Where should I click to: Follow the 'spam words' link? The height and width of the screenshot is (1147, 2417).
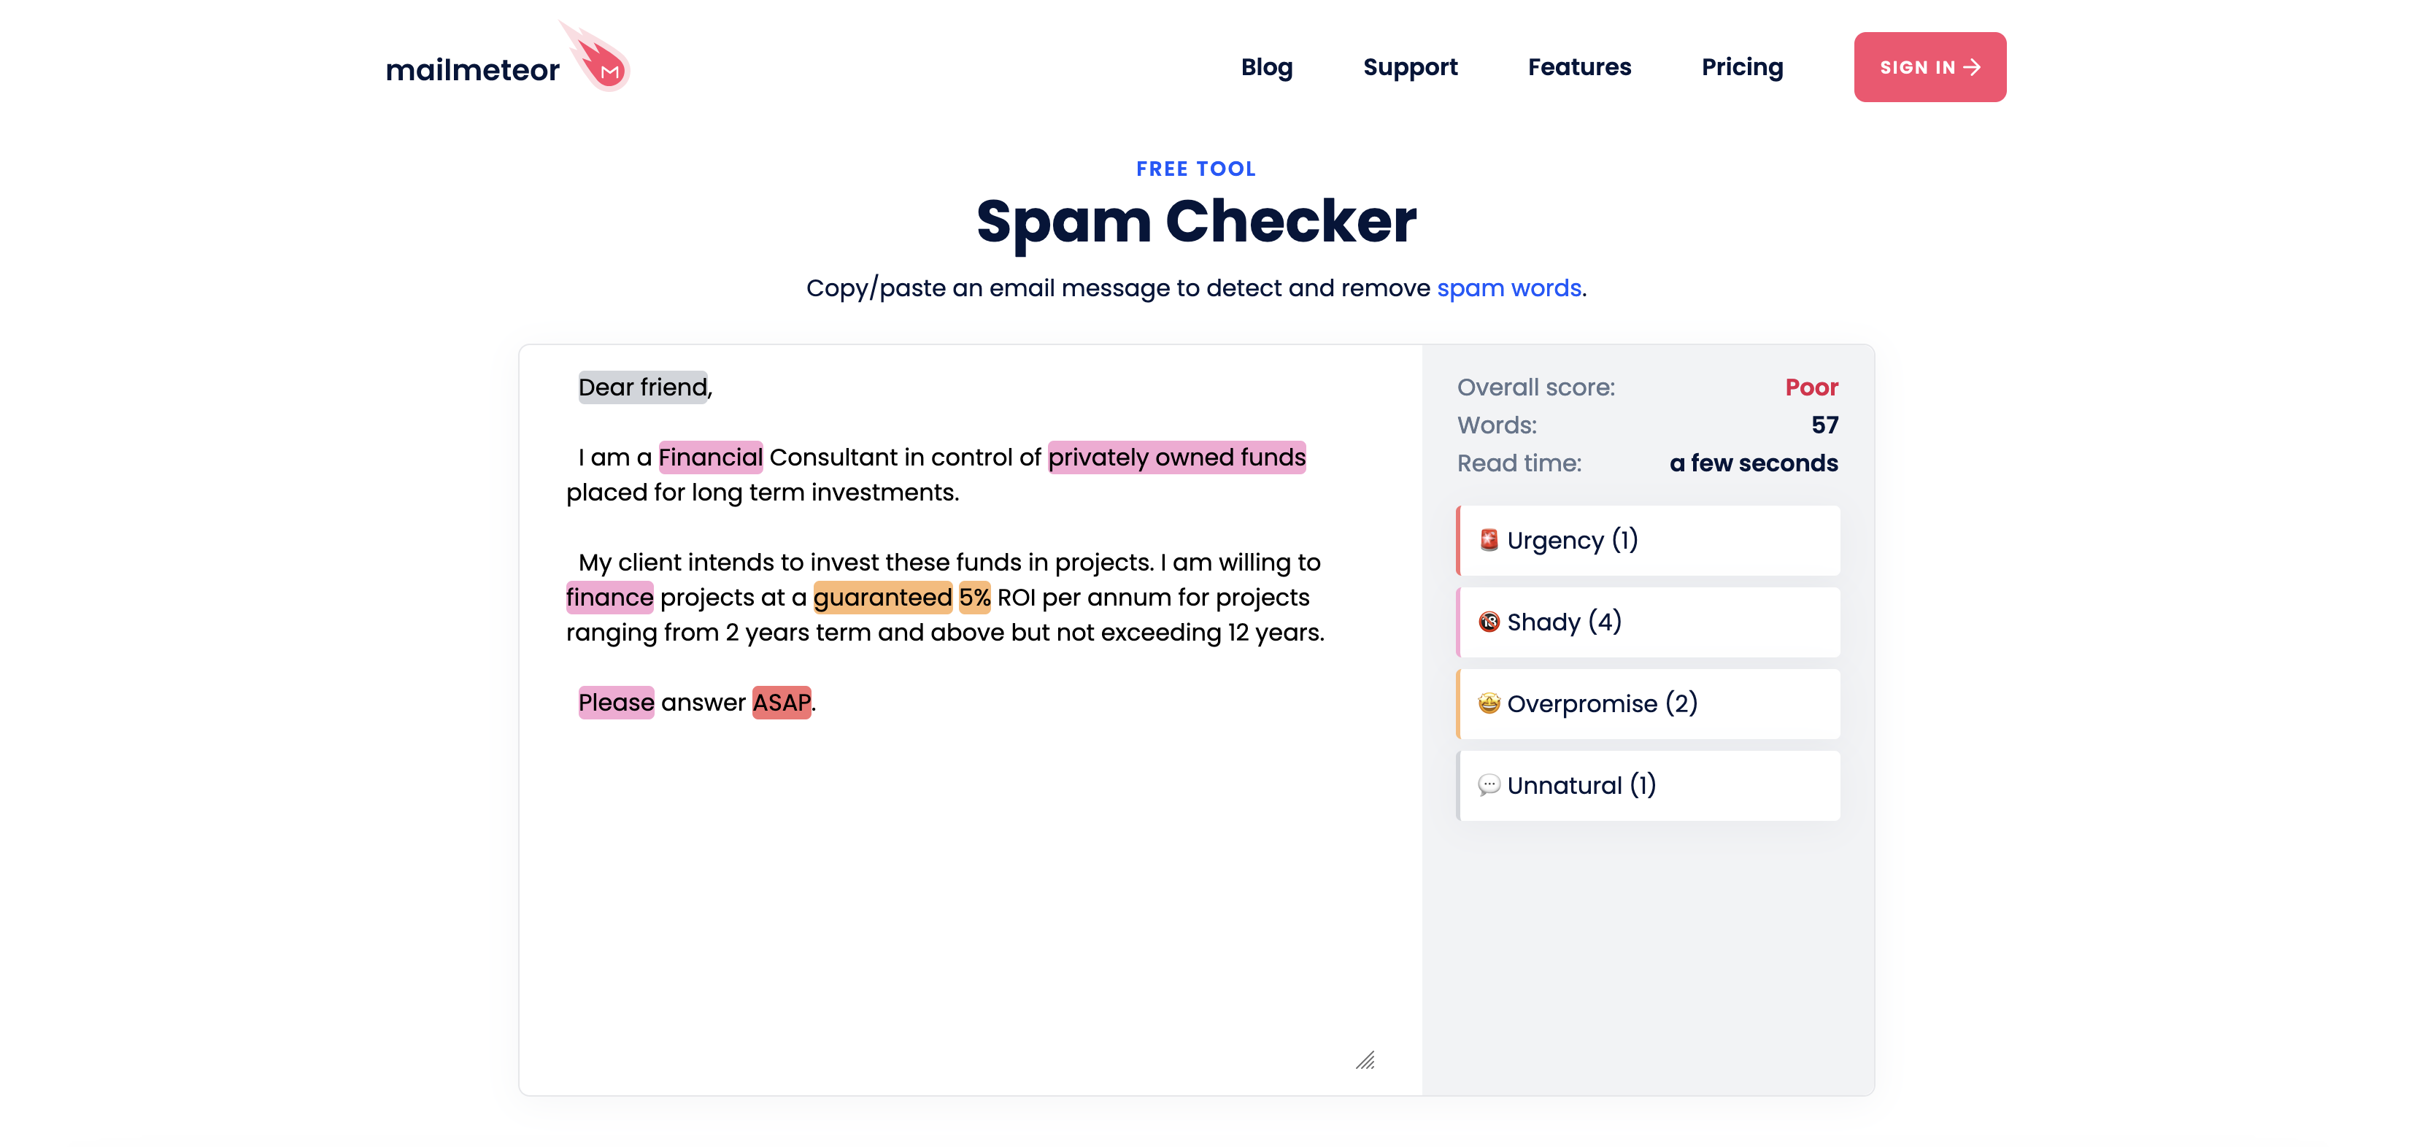[x=1508, y=288]
